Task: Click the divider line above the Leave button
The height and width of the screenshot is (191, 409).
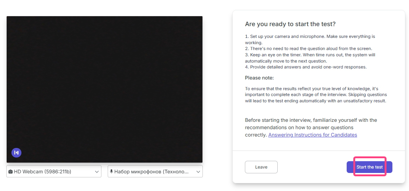Action: 319,151
